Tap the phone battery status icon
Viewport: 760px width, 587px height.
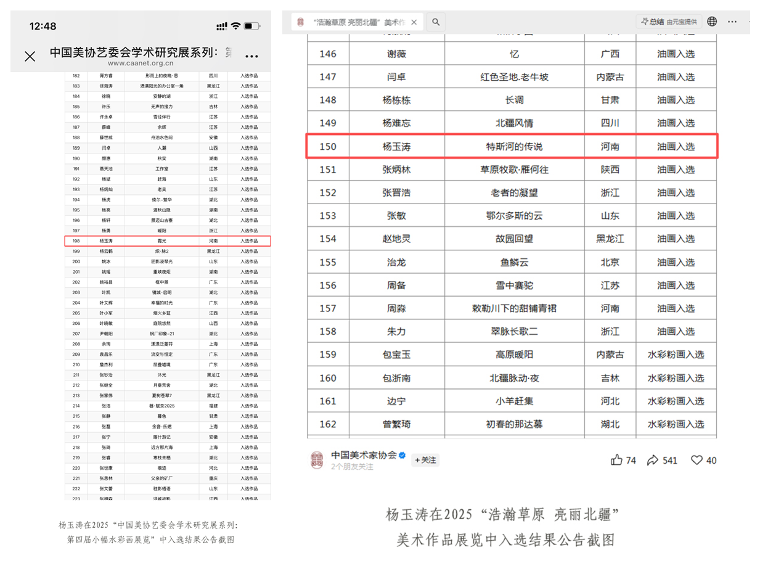click(251, 26)
